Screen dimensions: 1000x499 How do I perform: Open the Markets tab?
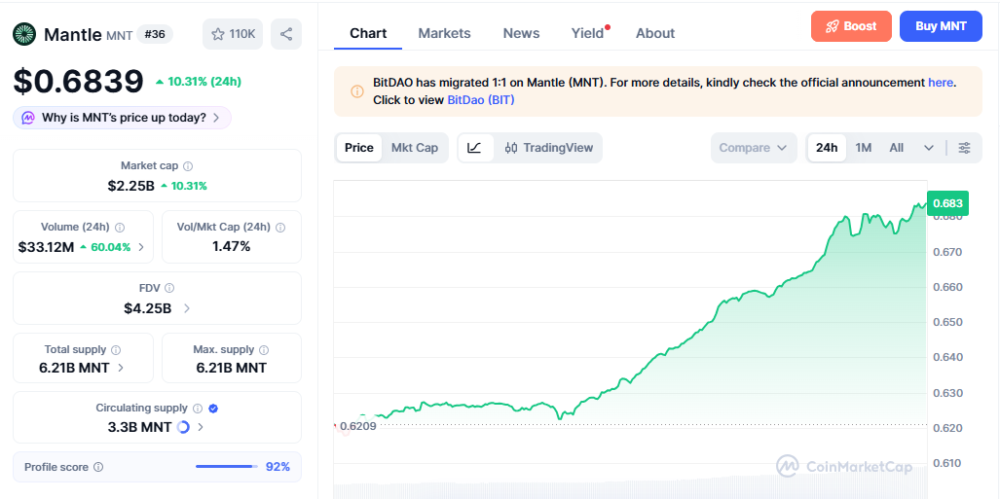tap(445, 33)
